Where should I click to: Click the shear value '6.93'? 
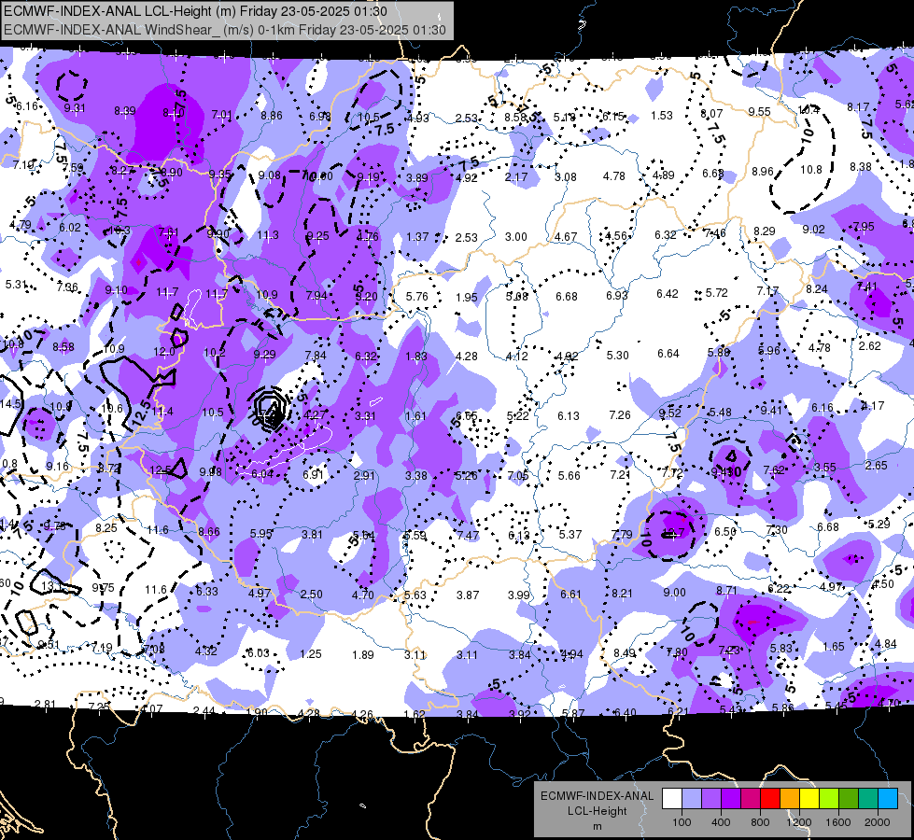pyautogui.click(x=617, y=296)
